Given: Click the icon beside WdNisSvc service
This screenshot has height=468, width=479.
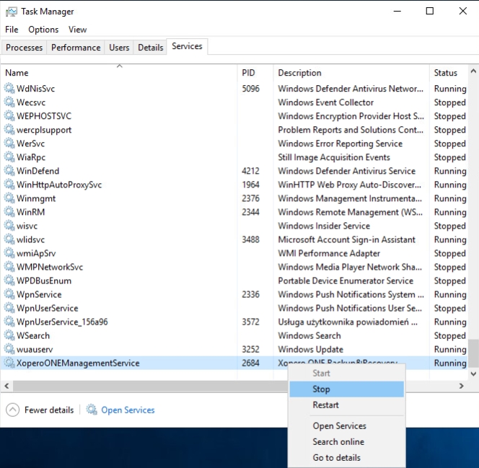Looking at the screenshot, I should point(9,89).
